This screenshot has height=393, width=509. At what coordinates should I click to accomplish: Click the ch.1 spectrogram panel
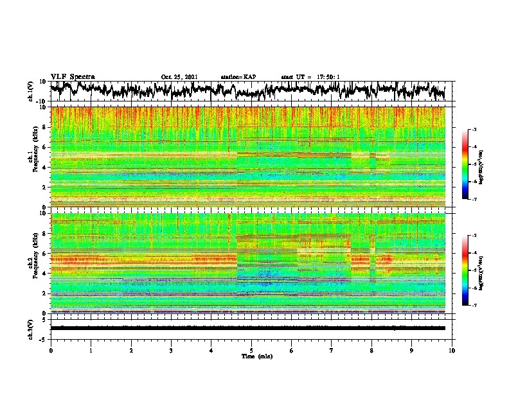248,157
